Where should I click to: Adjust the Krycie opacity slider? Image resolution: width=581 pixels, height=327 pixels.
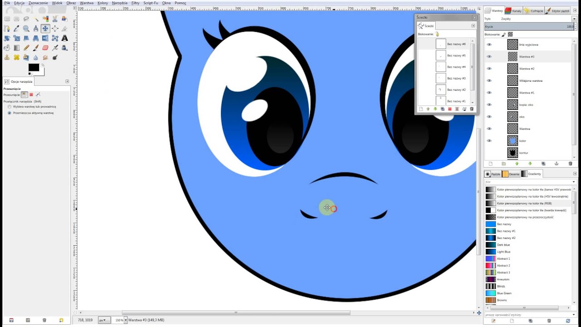point(529,27)
